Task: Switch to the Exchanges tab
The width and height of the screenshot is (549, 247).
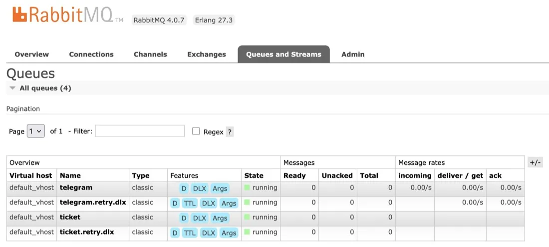Action: (x=206, y=54)
